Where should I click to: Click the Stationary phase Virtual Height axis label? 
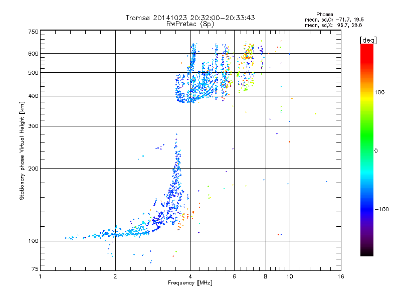pyautogui.click(x=22, y=152)
